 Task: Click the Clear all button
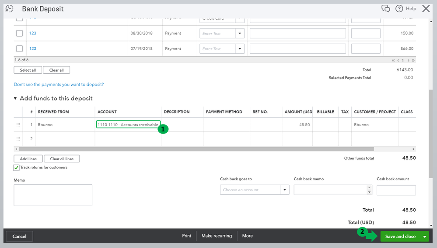tap(56, 70)
